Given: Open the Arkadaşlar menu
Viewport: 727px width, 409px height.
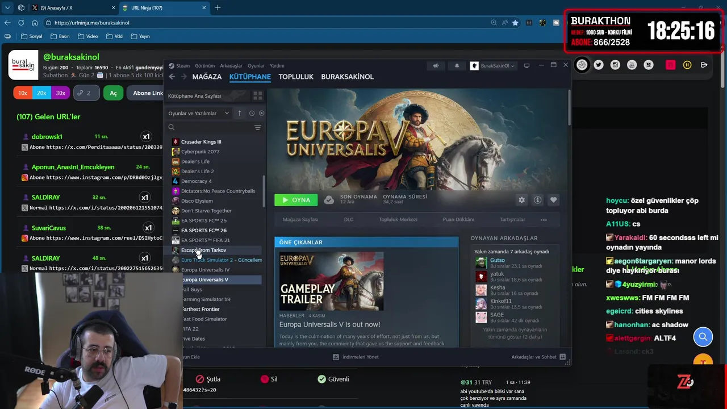Looking at the screenshot, I should (231, 66).
